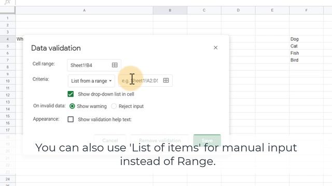Select column F header
The height and width of the screenshot is (186, 332).
pos(307,10)
